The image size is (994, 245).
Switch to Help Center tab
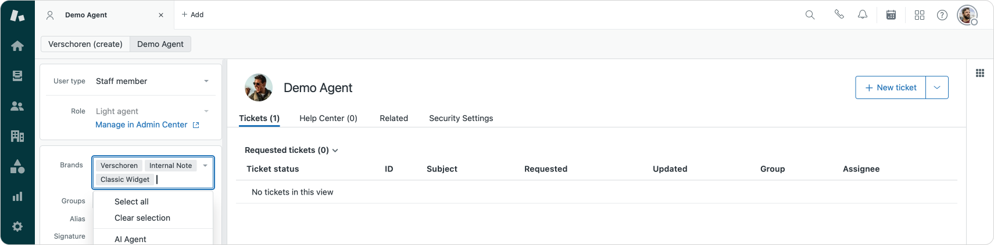328,118
